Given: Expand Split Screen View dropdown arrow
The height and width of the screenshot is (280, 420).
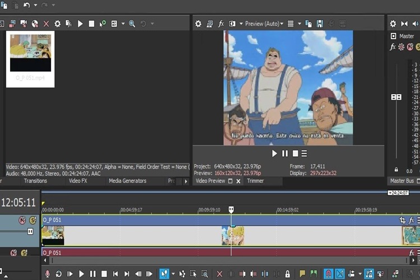Looking at the screenshot, I should tap(241, 24).
